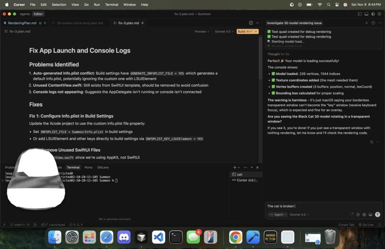Image resolution: width=385 pixels, height=249 pixels.
Task: Select the Cursor (cd /... terminal session
Action: click(x=246, y=180)
